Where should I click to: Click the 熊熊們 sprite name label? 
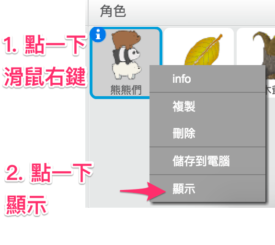[126, 90]
